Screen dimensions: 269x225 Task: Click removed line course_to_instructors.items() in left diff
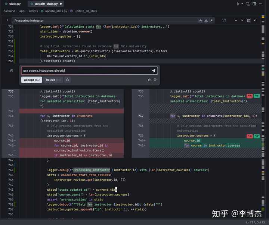[79, 150]
